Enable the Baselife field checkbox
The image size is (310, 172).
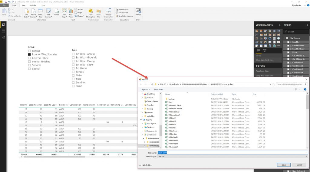(x=288, y=42)
